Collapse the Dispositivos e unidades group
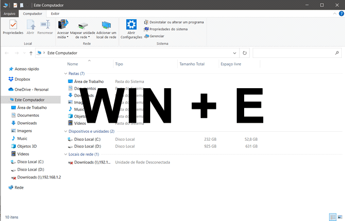This screenshot has height=221, width=345. 65,131
